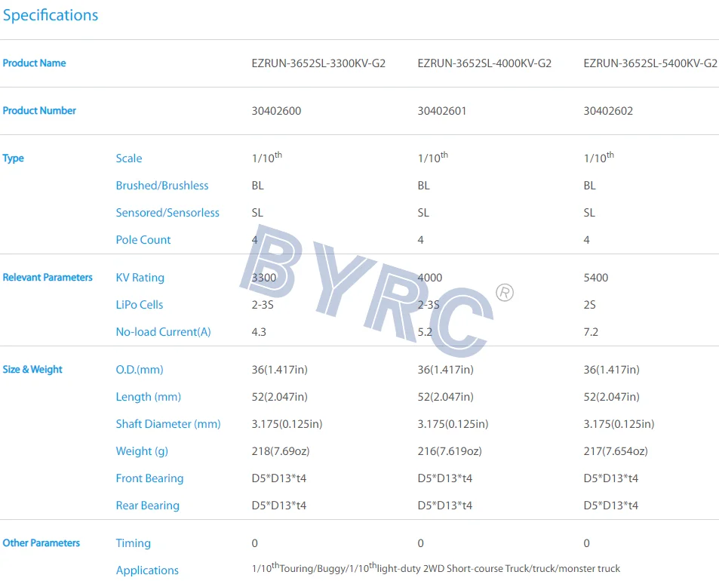The width and height of the screenshot is (719, 581).
Task: Click the Brushed/Brushless row label
Action: 162,186
